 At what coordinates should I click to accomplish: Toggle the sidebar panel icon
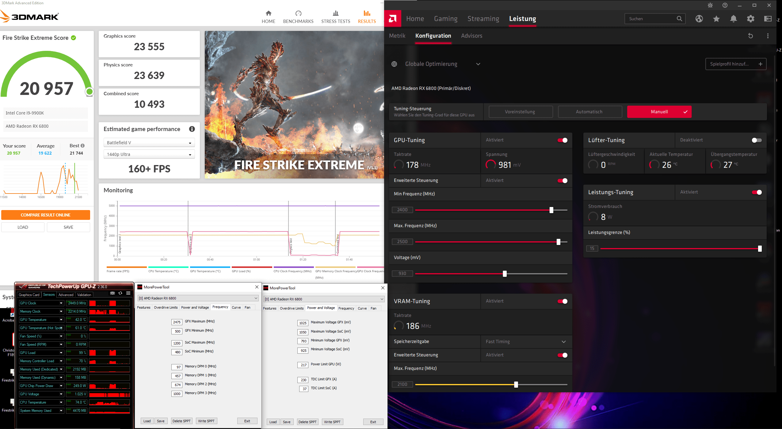(x=768, y=19)
